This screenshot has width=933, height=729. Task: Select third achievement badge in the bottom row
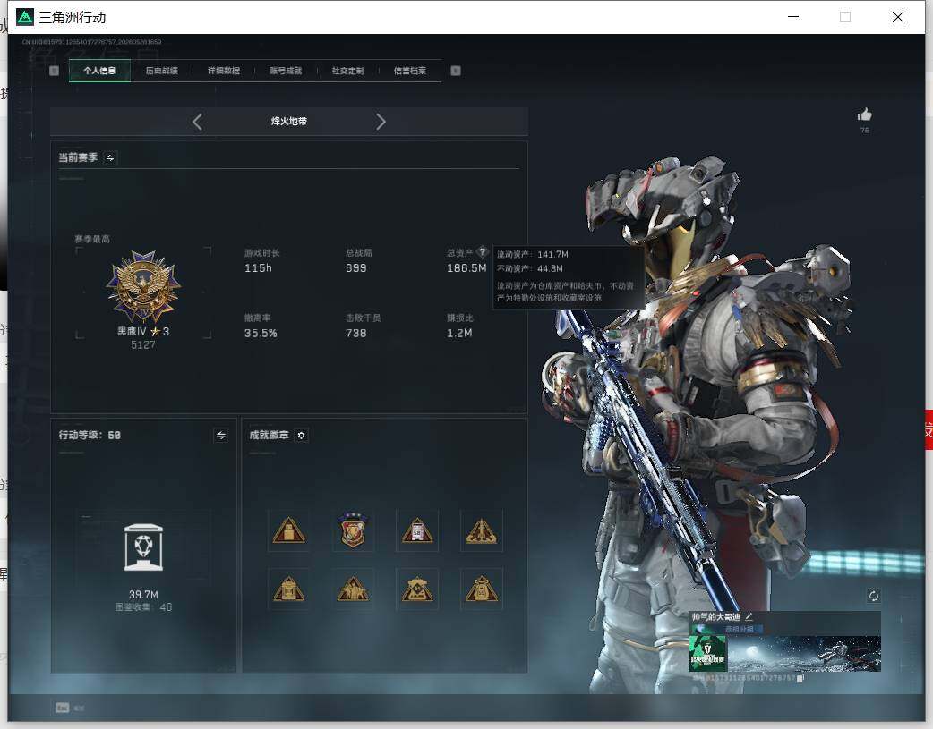click(417, 589)
